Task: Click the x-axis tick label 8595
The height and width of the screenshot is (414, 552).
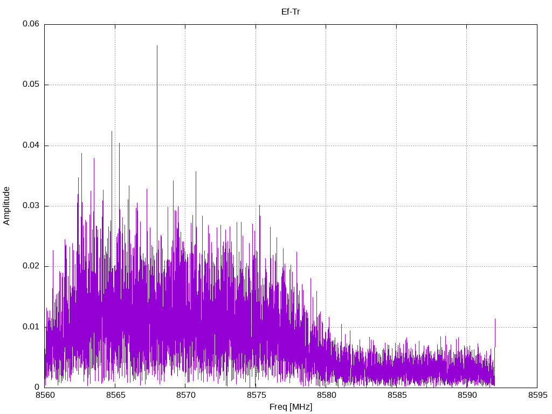Action: point(537,395)
